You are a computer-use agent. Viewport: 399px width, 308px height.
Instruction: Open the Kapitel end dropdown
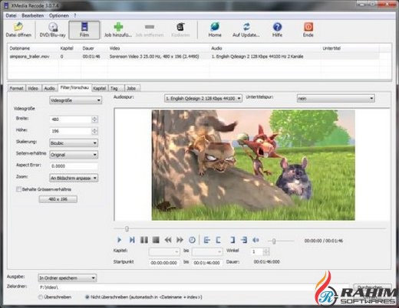click(207, 252)
